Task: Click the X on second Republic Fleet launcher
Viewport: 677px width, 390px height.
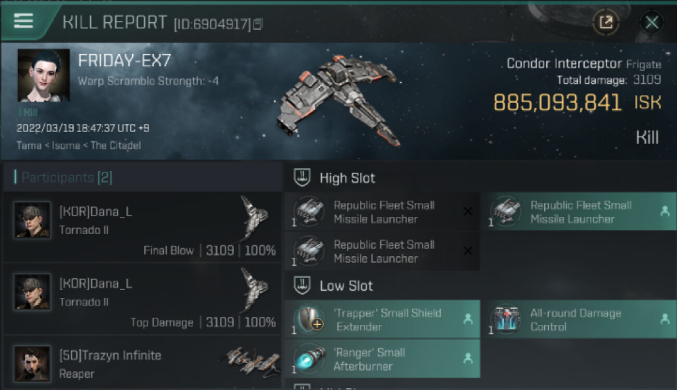Action: coord(468,251)
